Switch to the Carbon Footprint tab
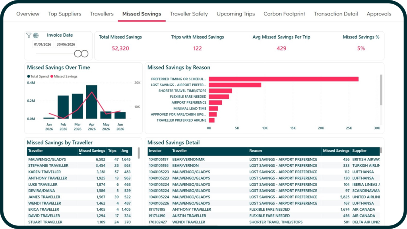 click(x=284, y=14)
